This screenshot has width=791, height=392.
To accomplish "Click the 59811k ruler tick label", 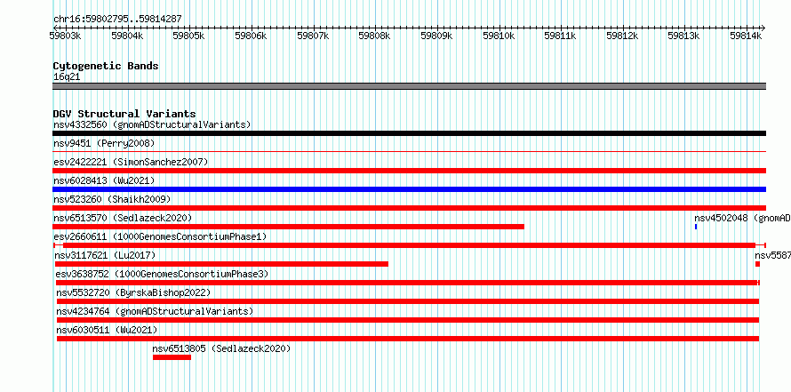I will [561, 36].
